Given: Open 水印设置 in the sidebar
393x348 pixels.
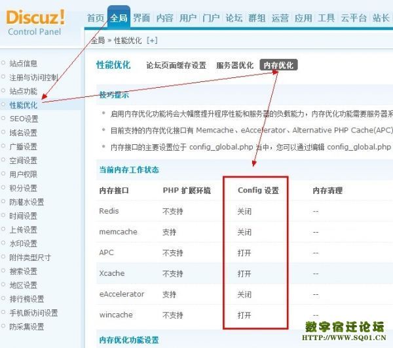Looking at the screenshot, I should pyautogui.click(x=24, y=243).
